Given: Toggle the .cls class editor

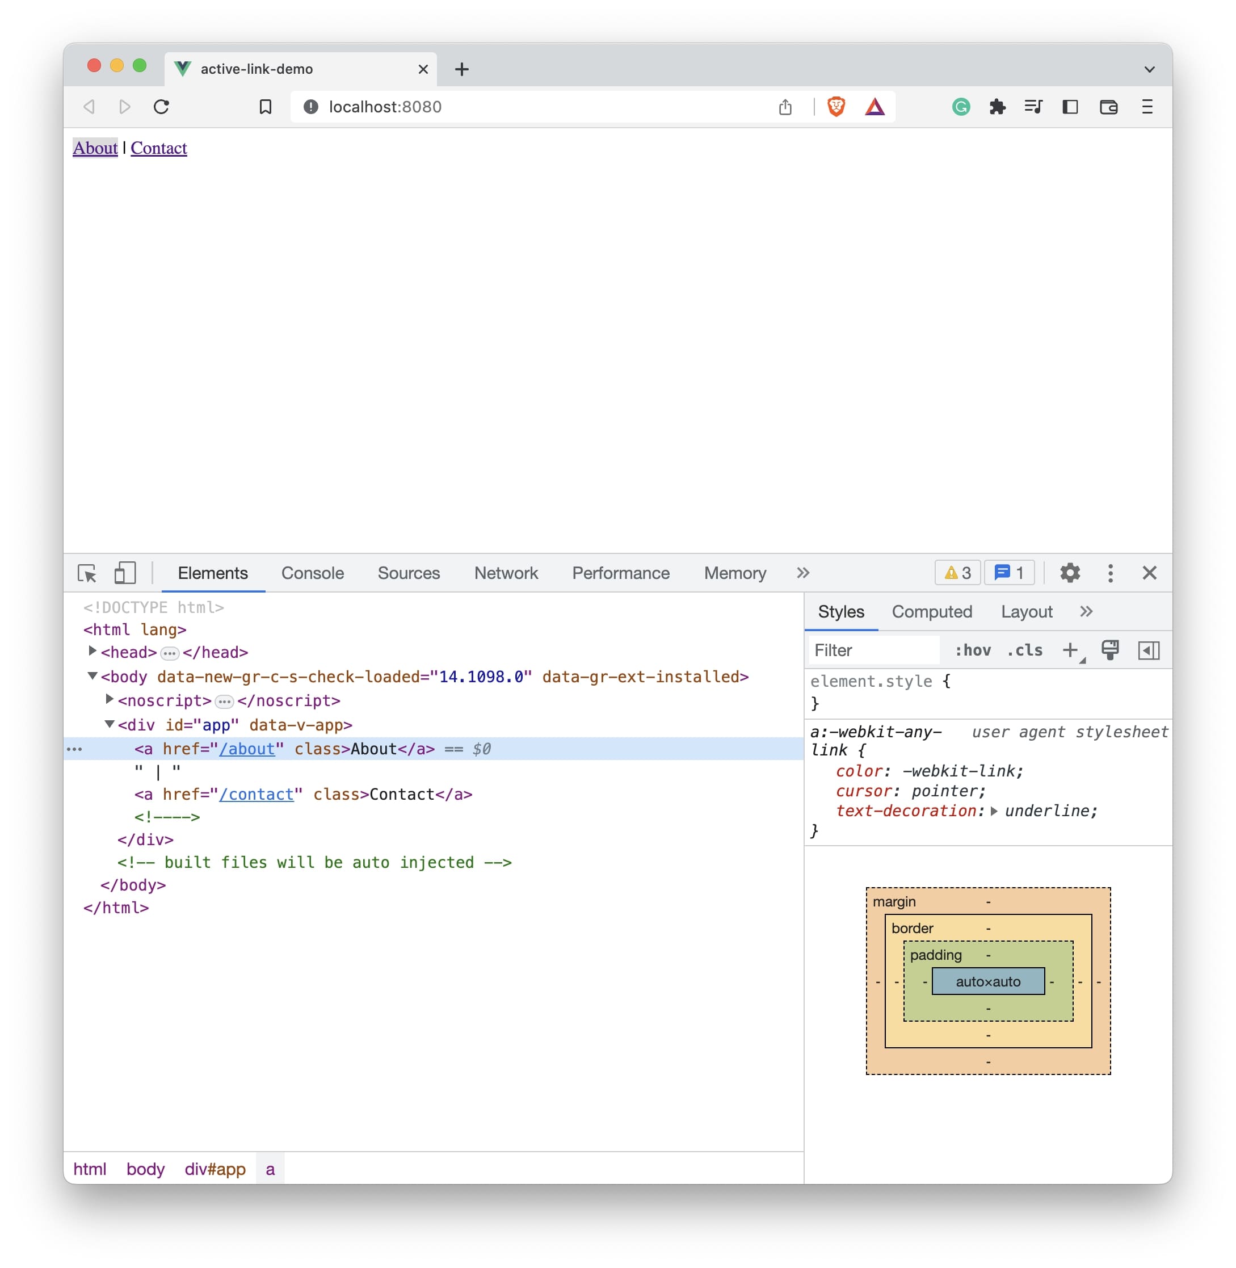Looking at the screenshot, I should coord(1024,650).
